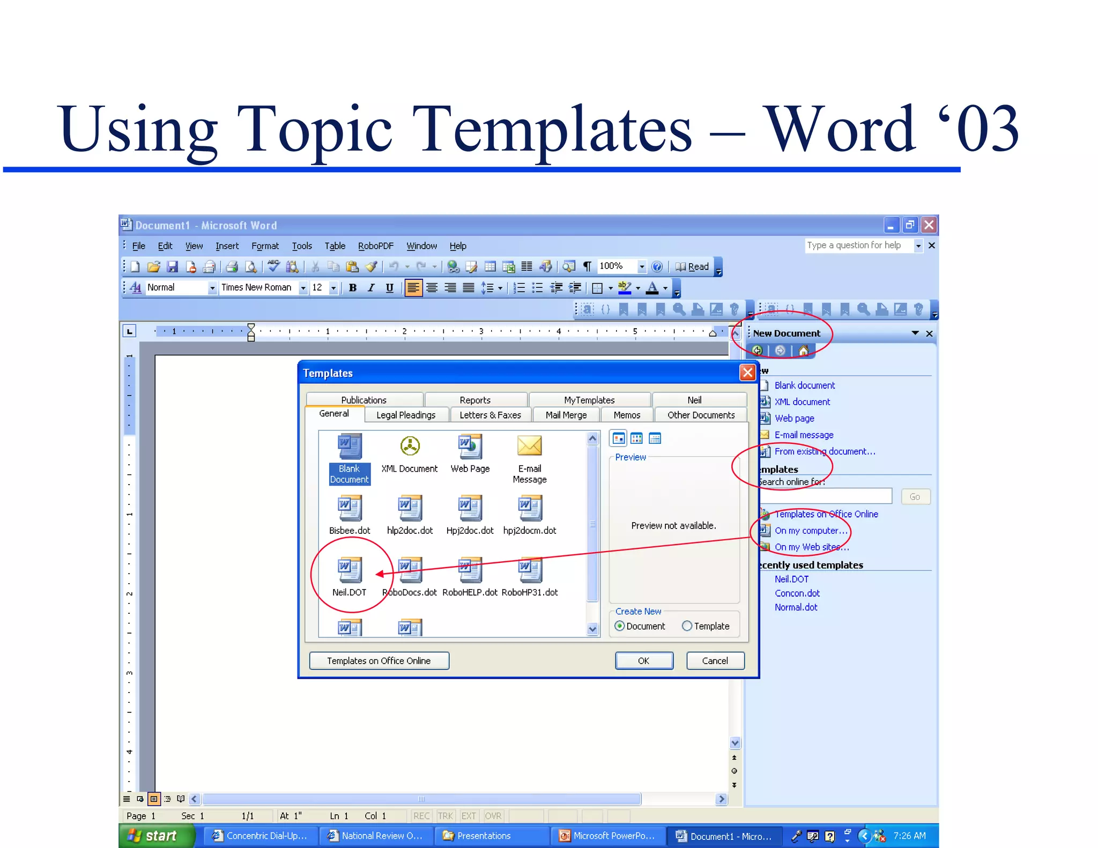
Task: Open the Normal style dropdown
Action: click(212, 288)
